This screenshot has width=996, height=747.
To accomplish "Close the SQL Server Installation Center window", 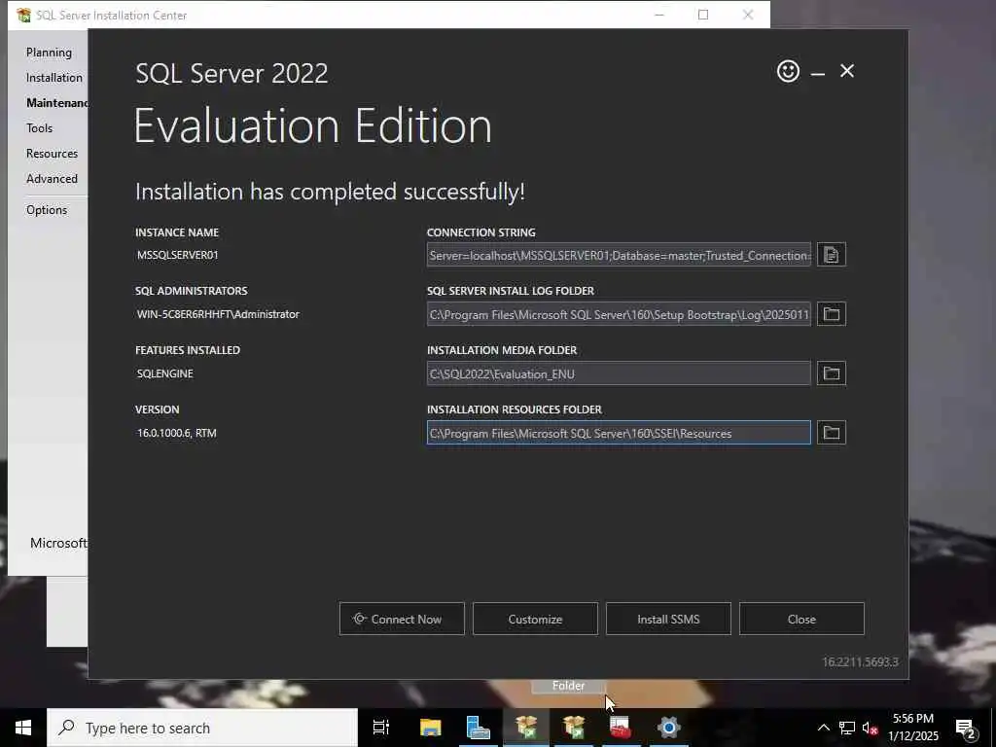I will point(748,15).
